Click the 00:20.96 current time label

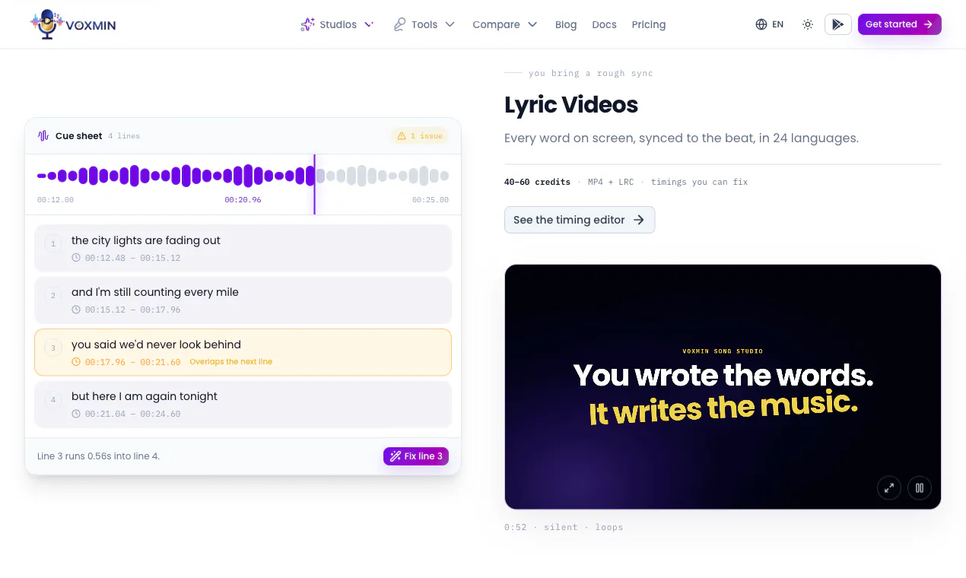point(243,200)
